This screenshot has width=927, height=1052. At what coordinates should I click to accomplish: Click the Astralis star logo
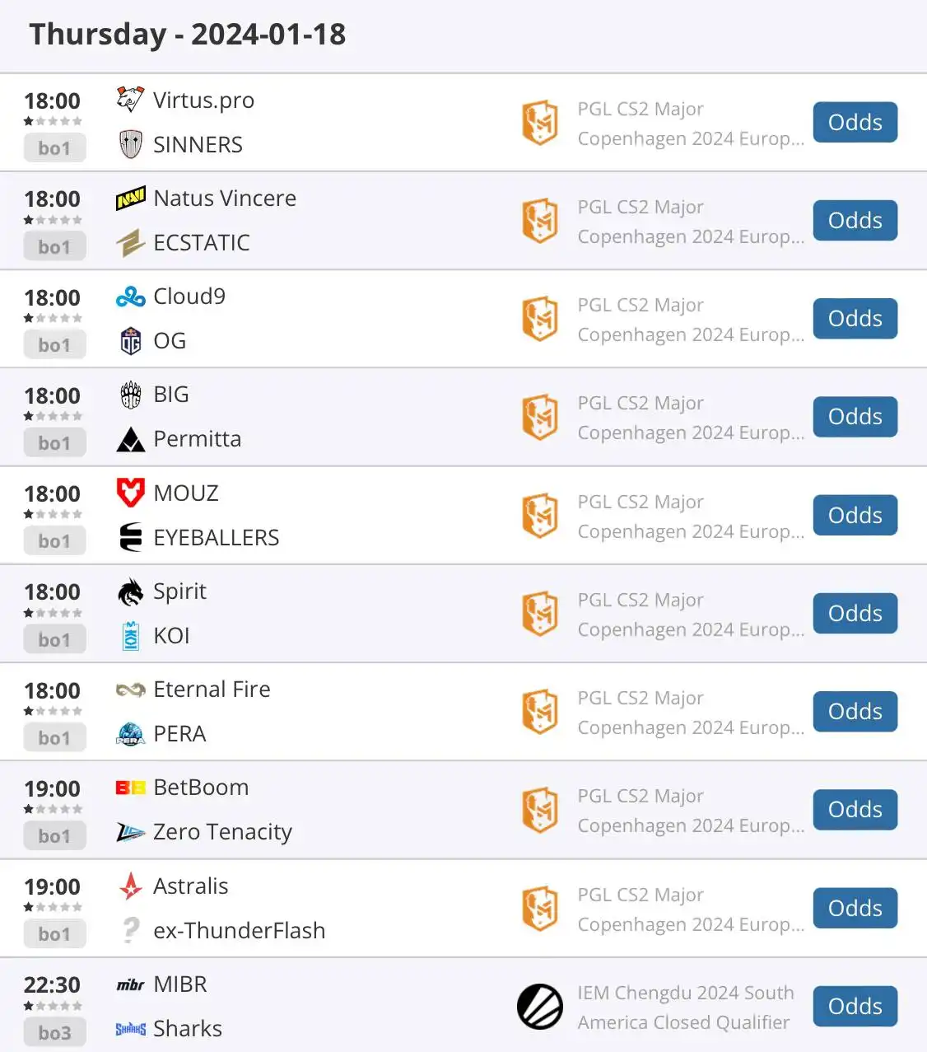click(x=130, y=886)
